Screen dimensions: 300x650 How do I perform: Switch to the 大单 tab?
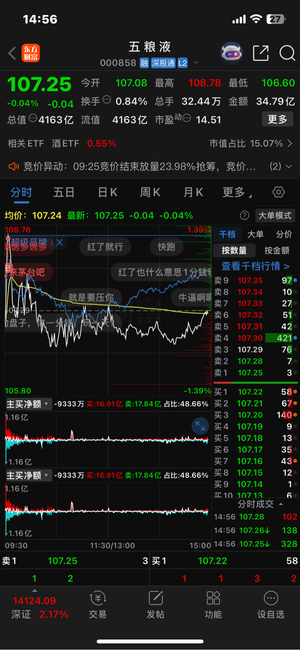pos(255,234)
